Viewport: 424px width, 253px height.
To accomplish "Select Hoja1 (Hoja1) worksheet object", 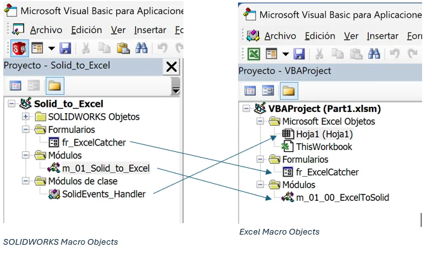I will [324, 134].
